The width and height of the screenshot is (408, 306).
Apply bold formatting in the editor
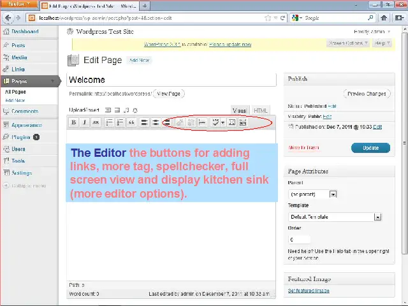74,122
